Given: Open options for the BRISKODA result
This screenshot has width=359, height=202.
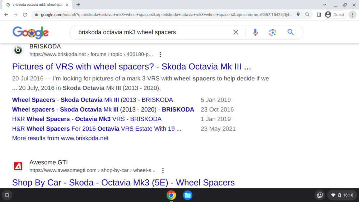Looking at the screenshot, I should point(160,55).
